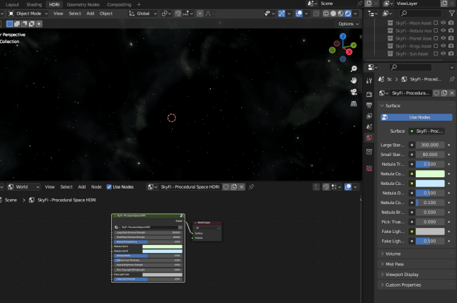Open the World properties tab icon
Image resolution: width=457 pixels, height=303 pixels.
[369, 138]
